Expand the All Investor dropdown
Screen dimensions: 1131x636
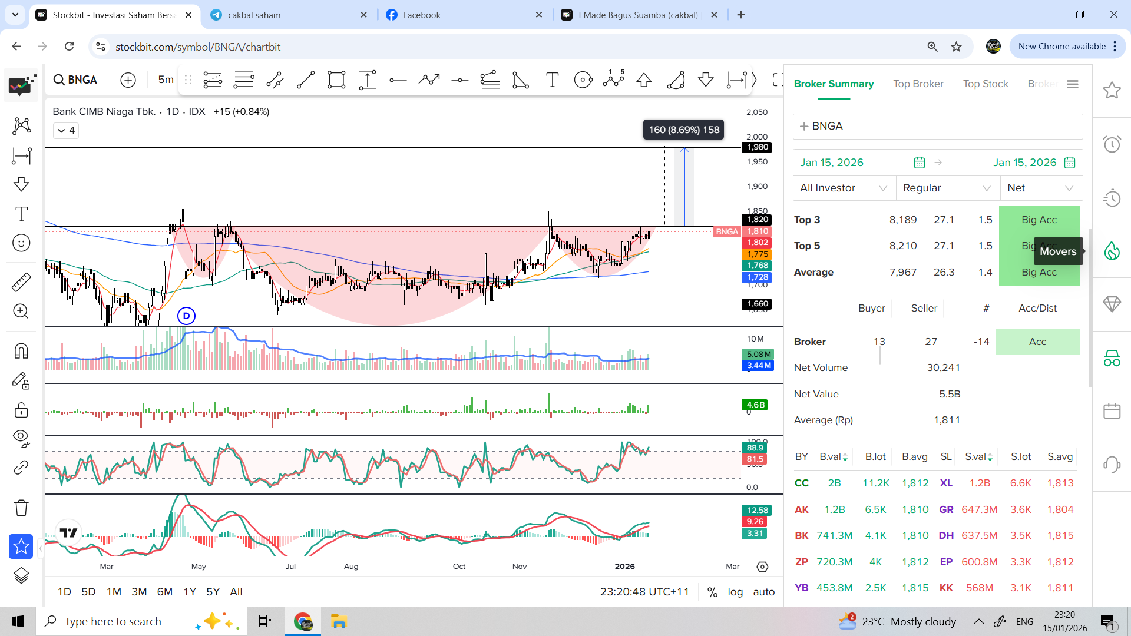pos(844,188)
